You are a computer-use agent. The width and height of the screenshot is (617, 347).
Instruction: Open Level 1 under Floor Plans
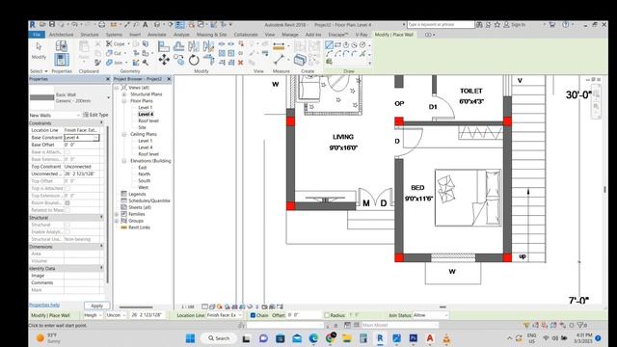click(145, 107)
